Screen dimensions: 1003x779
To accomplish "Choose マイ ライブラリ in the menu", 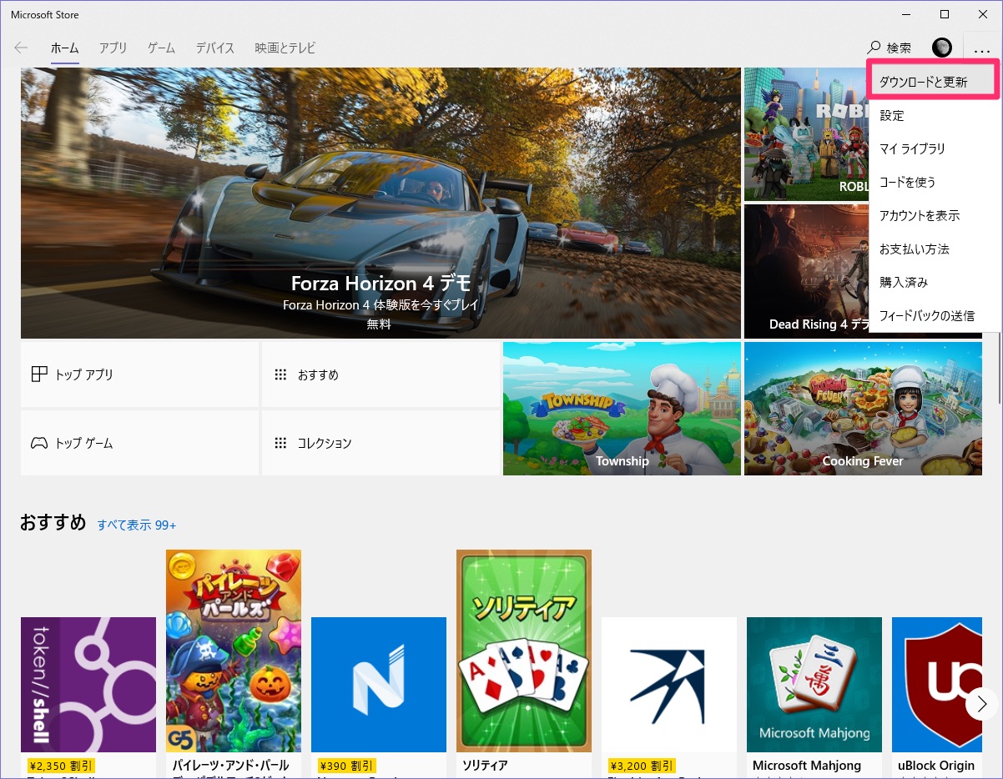I will [935, 148].
